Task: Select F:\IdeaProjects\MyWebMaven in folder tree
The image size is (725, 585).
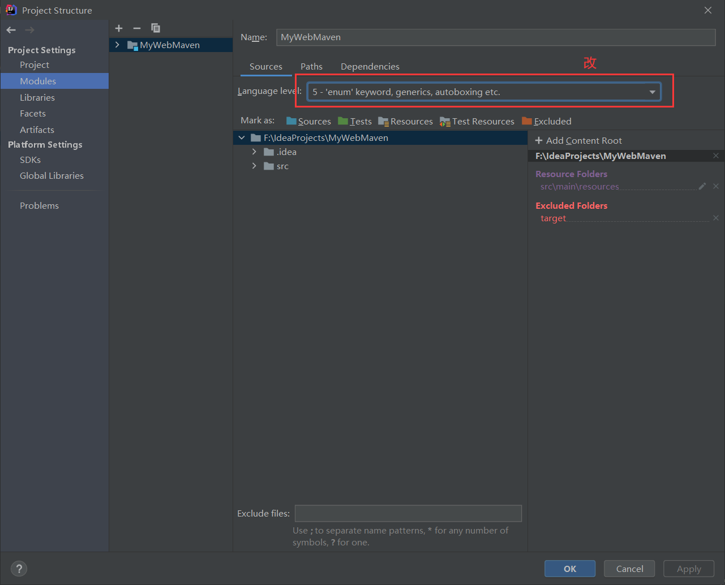Action: pyautogui.click(x=380, y=137)
